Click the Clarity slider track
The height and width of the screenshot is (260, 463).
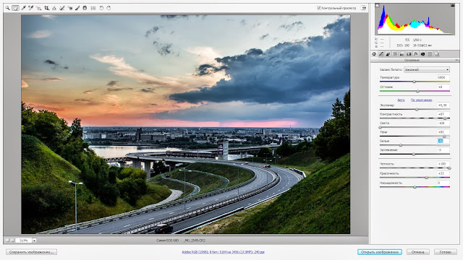coord(415,168)
